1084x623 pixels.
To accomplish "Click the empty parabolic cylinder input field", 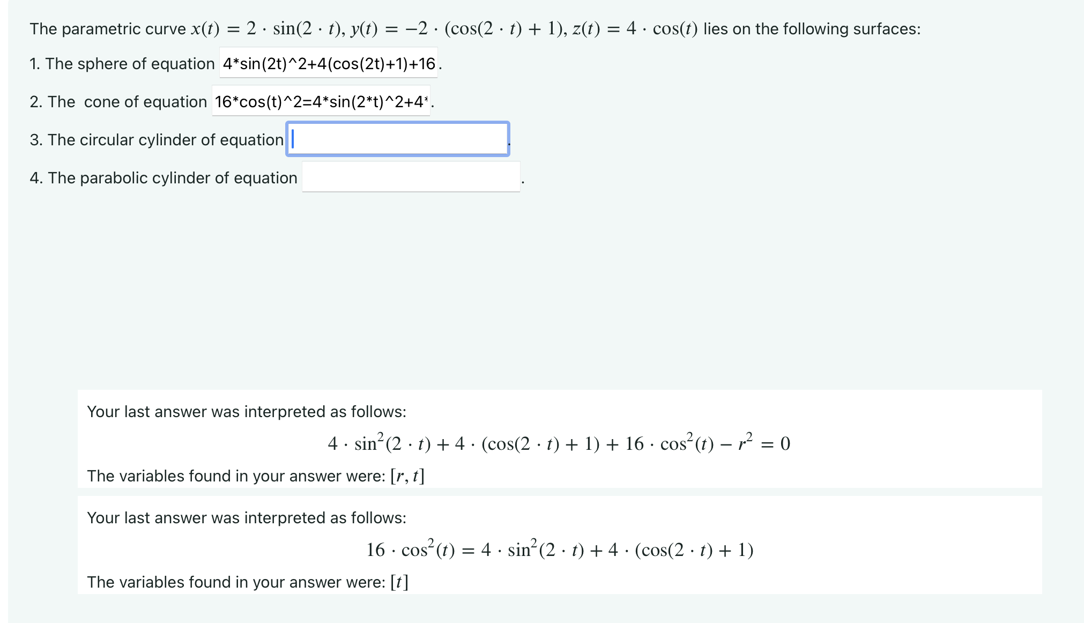I will (410, 177).
